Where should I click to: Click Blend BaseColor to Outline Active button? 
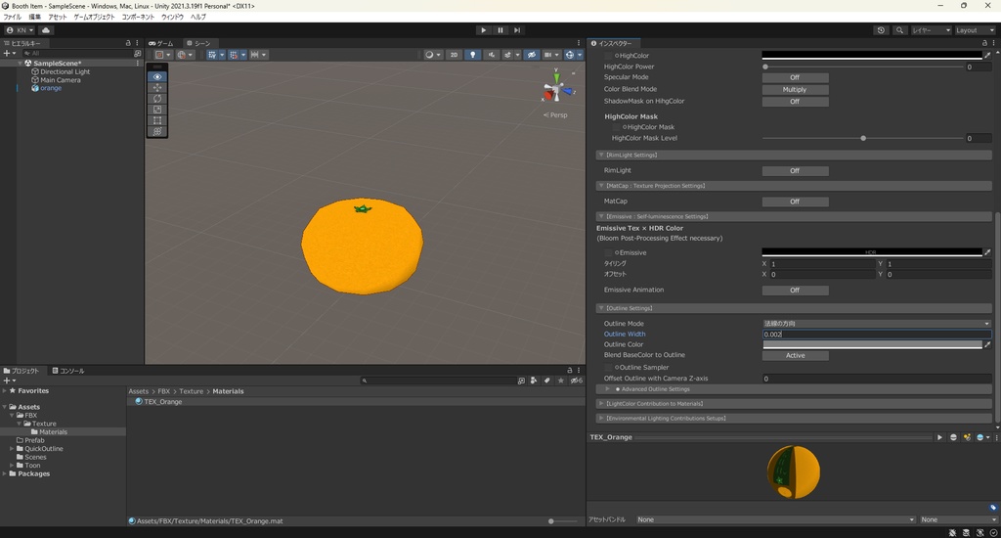point(795,355)
